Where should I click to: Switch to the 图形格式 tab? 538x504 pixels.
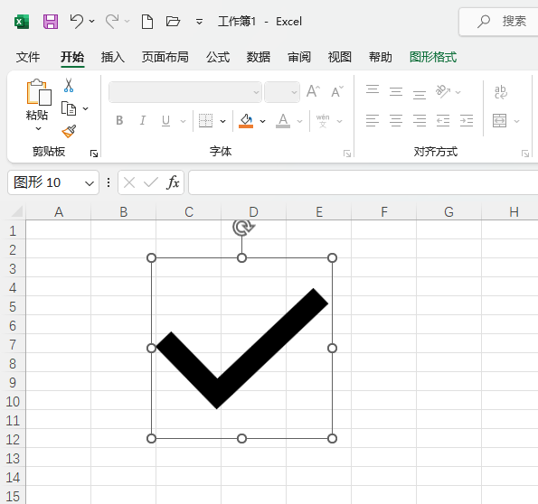(x=433, y=57)
